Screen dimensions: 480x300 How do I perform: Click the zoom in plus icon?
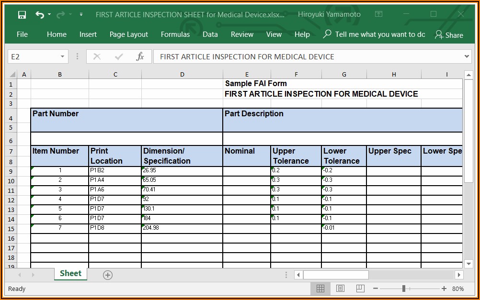point(444,289)
